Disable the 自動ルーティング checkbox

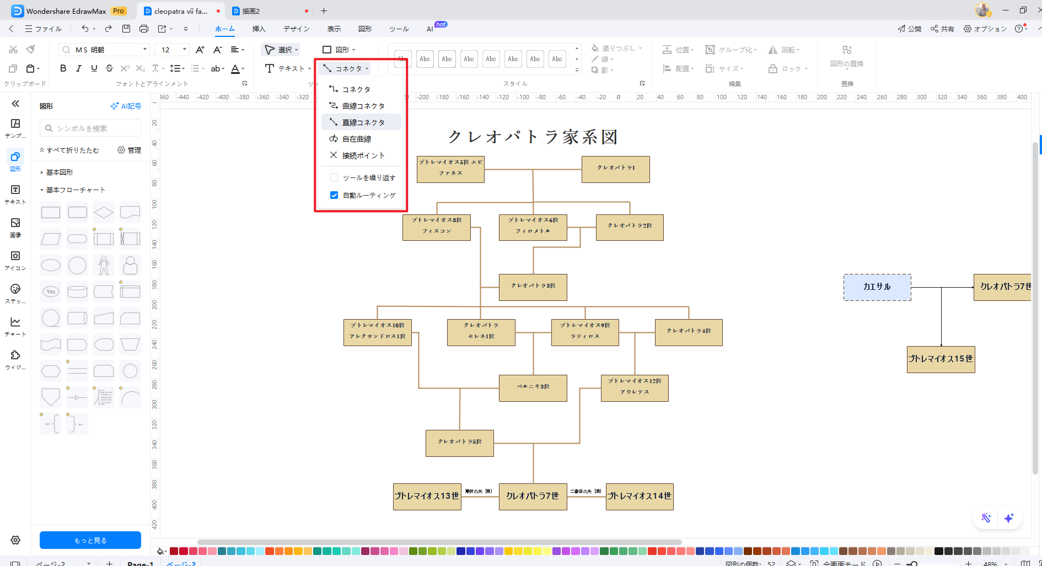pyautogui.click(x=334, y=195)
